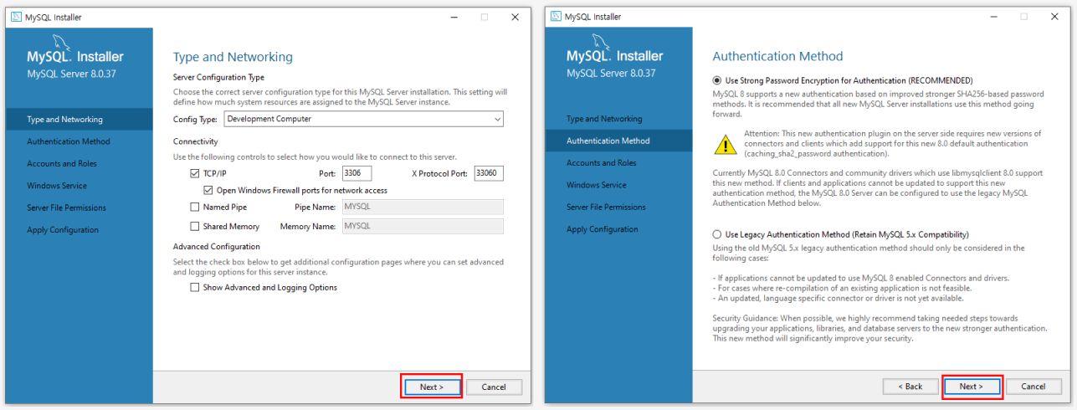Open the Config Type dropdown
The width and height of the screenshot is (1077, 410).
362,119
